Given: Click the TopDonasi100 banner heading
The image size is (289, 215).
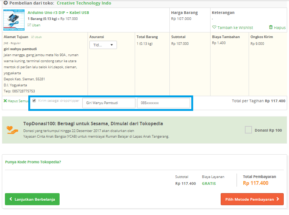Looking at the screenshot, I should (93, 124).
